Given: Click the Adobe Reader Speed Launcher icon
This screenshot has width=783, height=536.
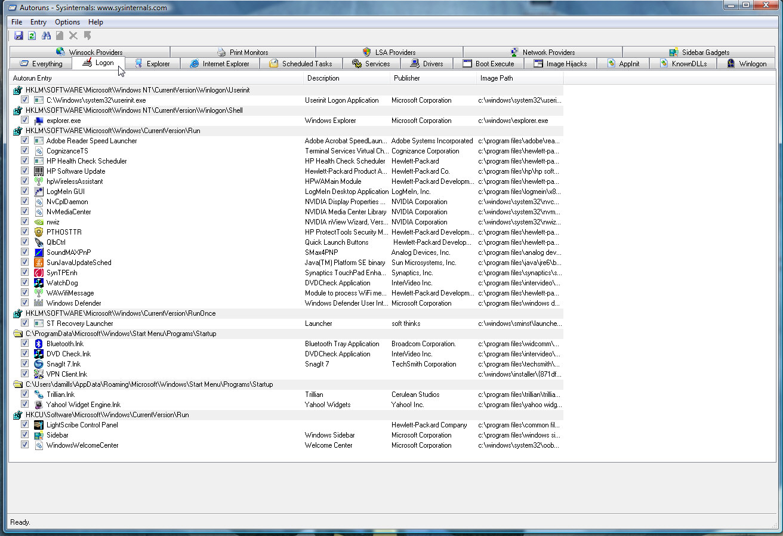Looking at the screenshot, I should (x=39, y=141).
